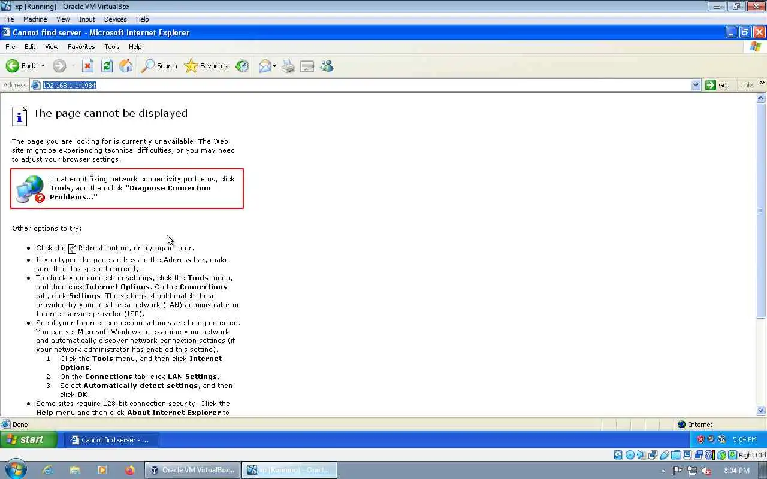Open Internet Explorer Edit menu
Viewport: 767px width, 479px height.
point(30,47)
